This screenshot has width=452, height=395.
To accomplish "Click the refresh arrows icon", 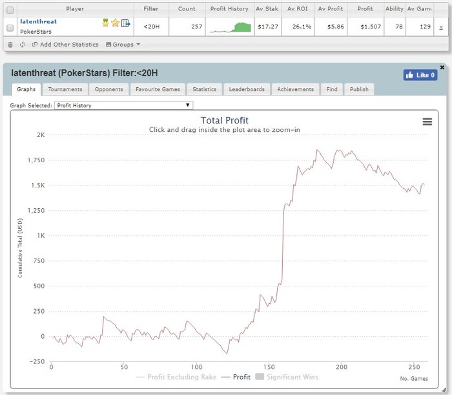I will (x=23, y=45).
